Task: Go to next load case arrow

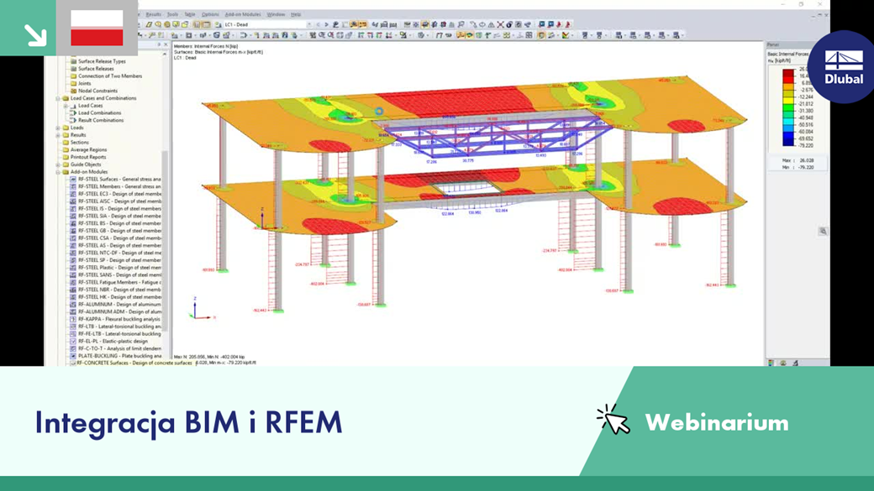Action: (x=327, y=24)
